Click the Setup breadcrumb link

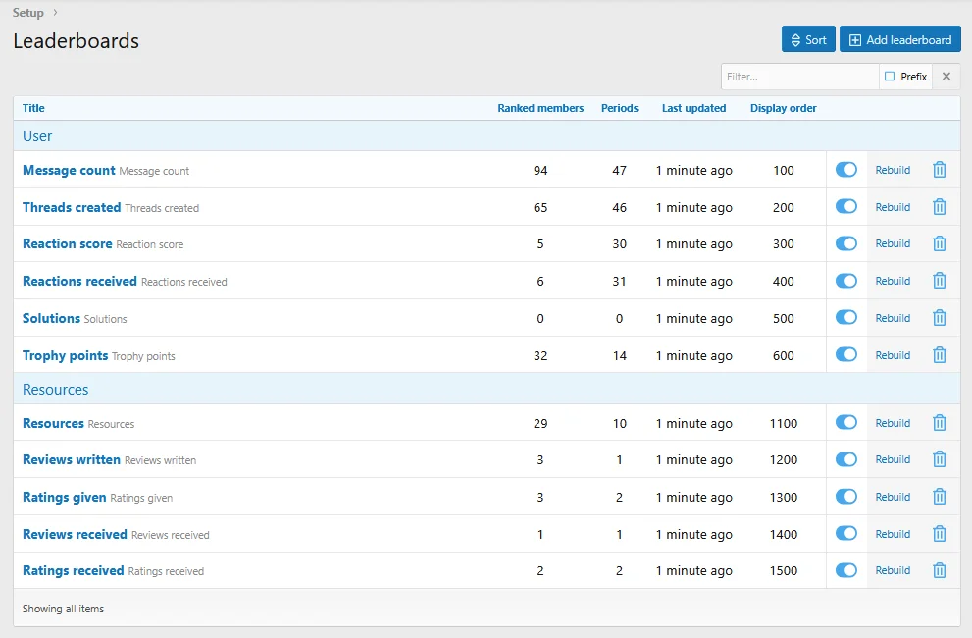click(x=27, y=13)
